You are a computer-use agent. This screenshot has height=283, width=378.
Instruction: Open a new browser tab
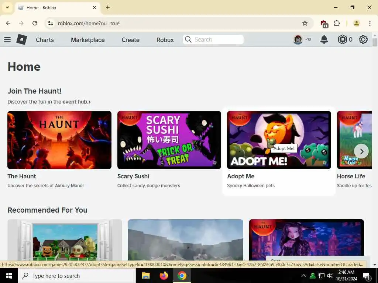click(108, 7)
